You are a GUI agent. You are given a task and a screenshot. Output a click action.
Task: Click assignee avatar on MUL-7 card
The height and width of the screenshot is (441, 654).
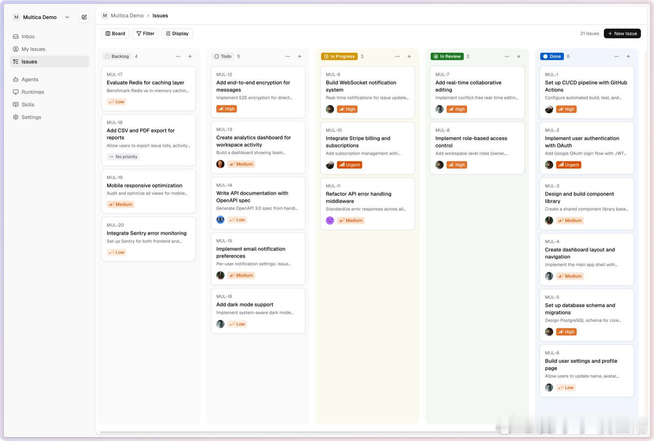440,109
